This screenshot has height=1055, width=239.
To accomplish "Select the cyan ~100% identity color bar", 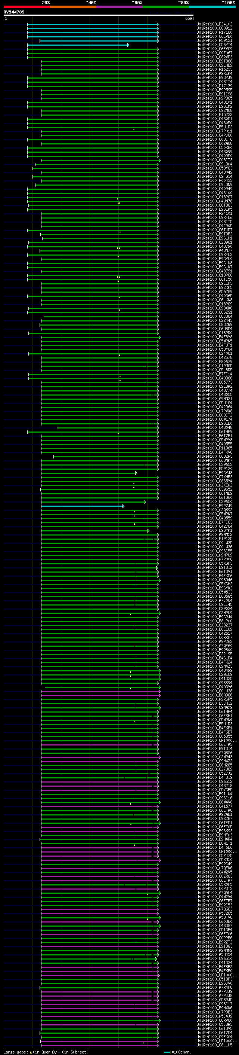I will coord(212,7).
